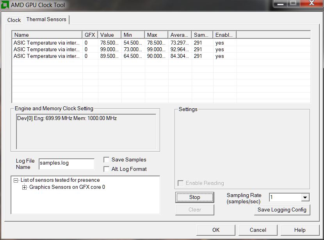324x240 pixels.
Task: Toggle the Alt. Log Format checkbox
Action: pos(106,169)
